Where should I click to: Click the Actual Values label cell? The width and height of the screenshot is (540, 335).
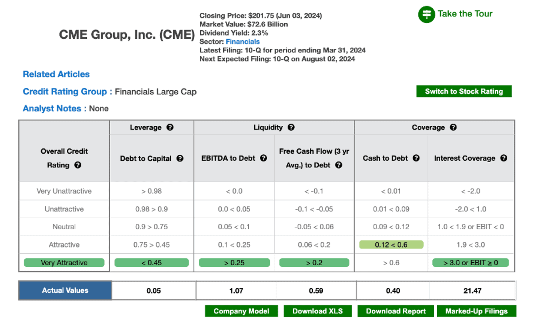point(65,290)
